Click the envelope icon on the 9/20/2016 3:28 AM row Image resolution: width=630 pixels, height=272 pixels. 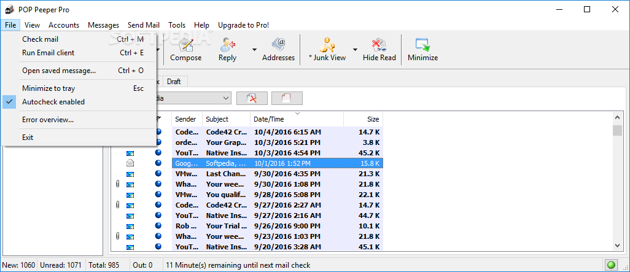pyautogui.click(x=130, y=247)
